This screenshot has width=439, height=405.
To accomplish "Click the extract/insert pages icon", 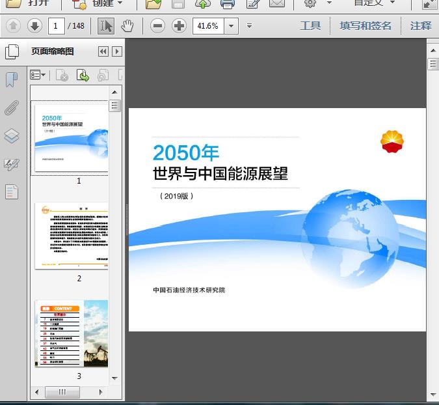I will pos(83,75).
